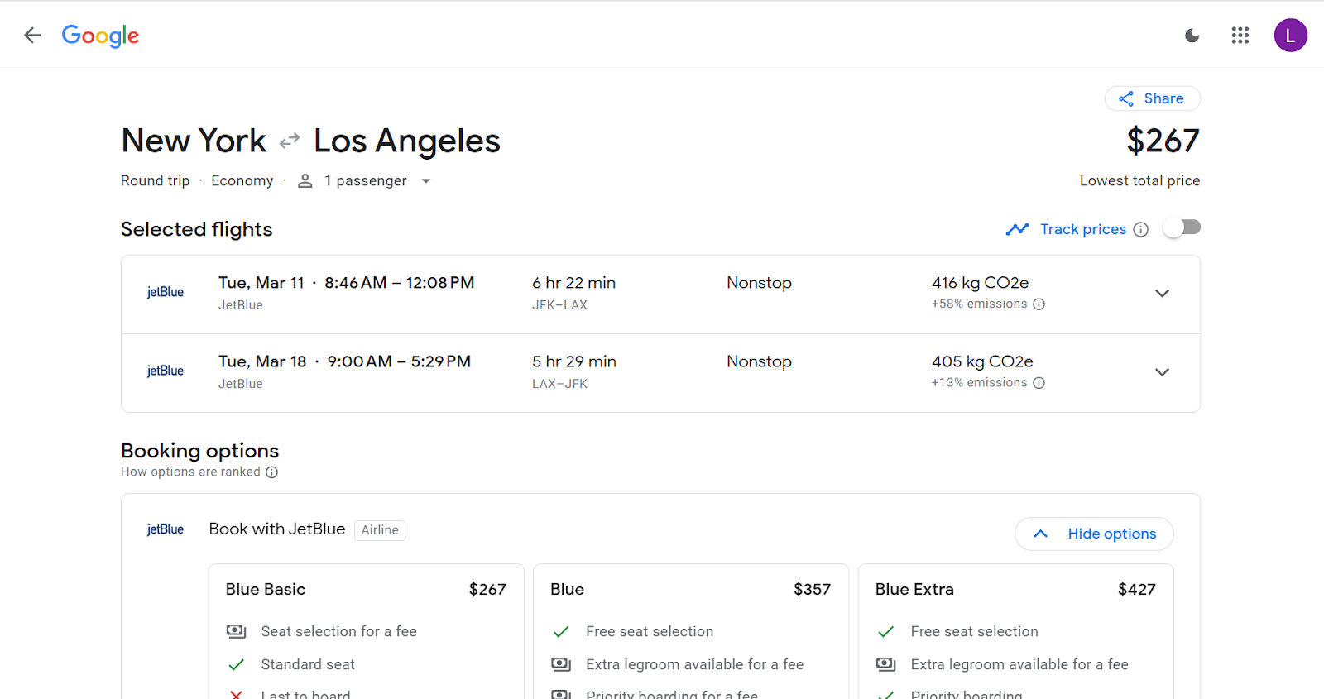This screenshot has width=1324, height=699.
Task: Open emissions info for +13% emissions
Action: pos(1039,383)
